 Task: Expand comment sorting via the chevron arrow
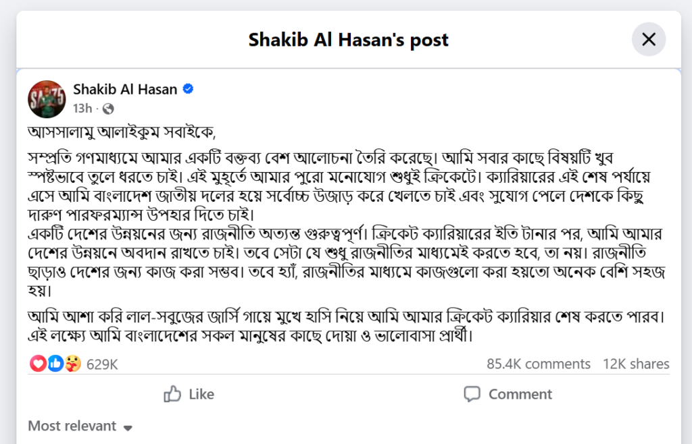[x=128, y=427]
